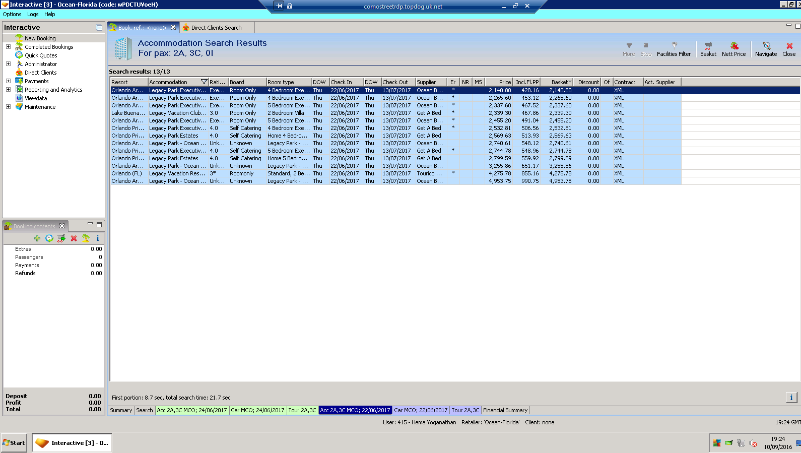Close the Book. ref. <none> tab

173,28
